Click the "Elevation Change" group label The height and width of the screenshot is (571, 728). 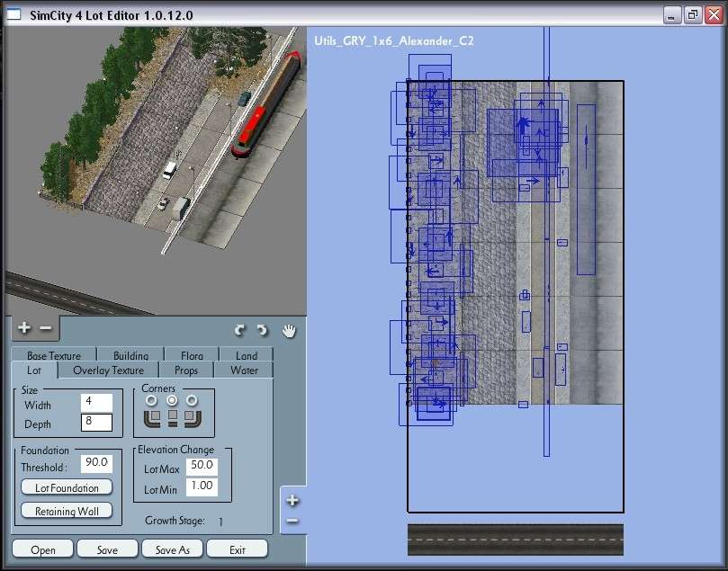pyautogui.click(x=176, y=450)
